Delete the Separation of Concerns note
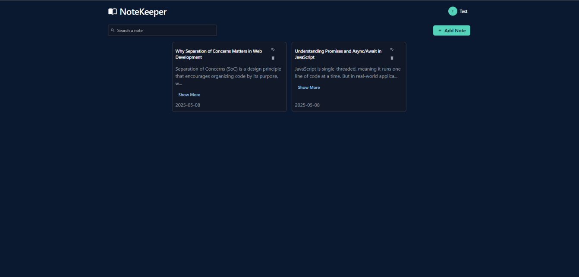The height and width of the screenshot is (277, 579). tap(273, 58)
